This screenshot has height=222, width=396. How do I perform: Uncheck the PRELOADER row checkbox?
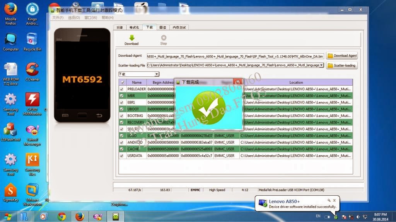pos(122,89)
